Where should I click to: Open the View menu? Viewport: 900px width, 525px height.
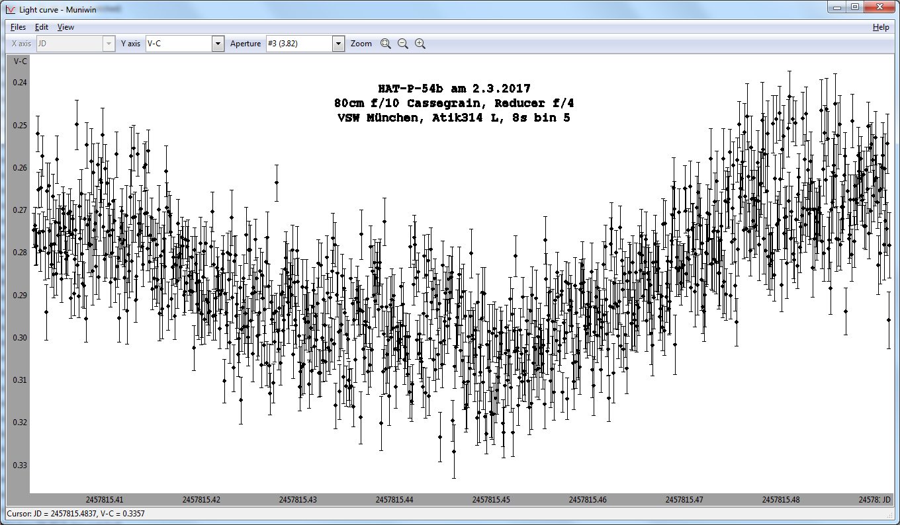coord(66,27)
